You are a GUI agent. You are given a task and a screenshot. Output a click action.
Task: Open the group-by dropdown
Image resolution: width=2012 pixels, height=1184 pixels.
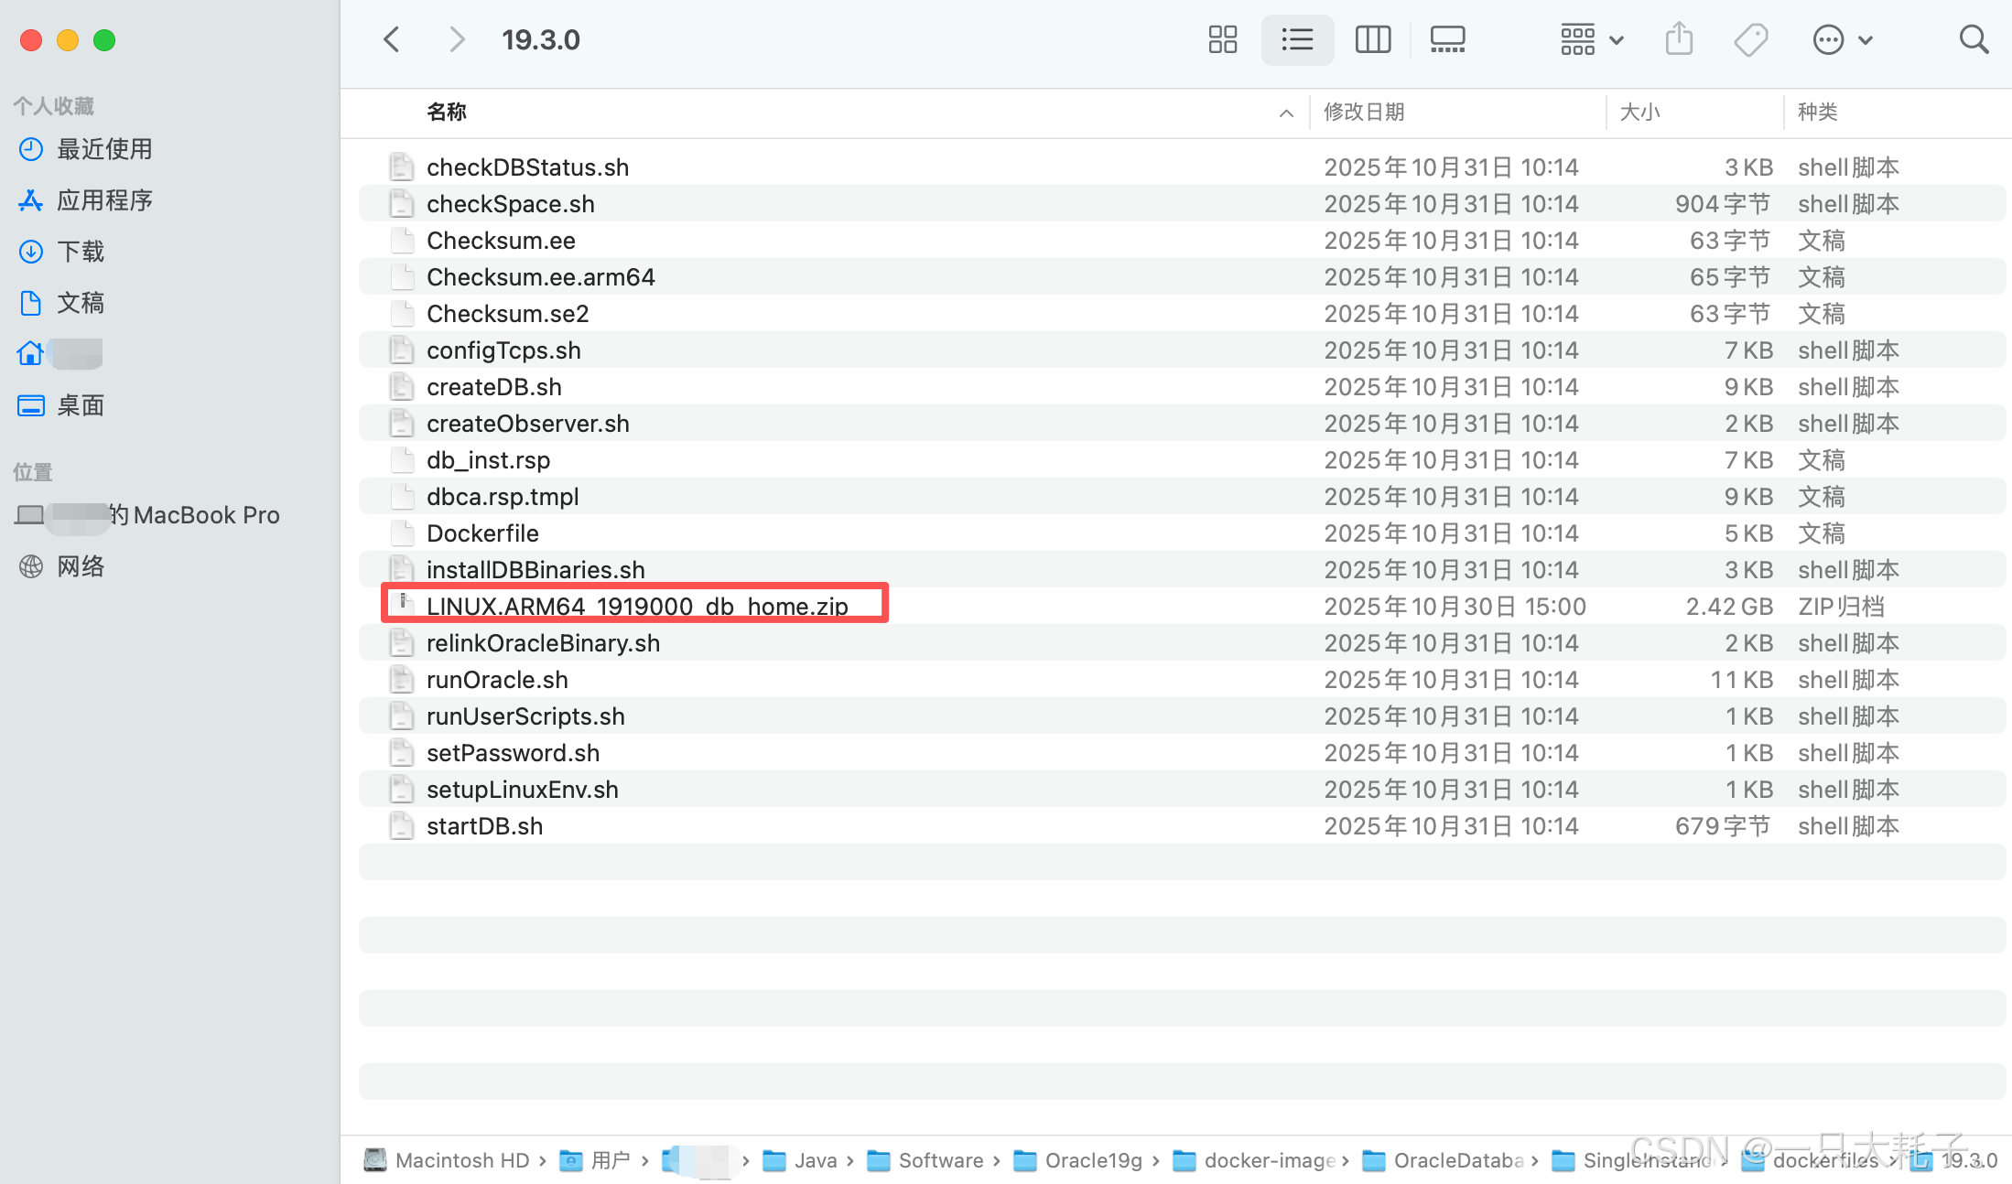(x=1592, y=39)
